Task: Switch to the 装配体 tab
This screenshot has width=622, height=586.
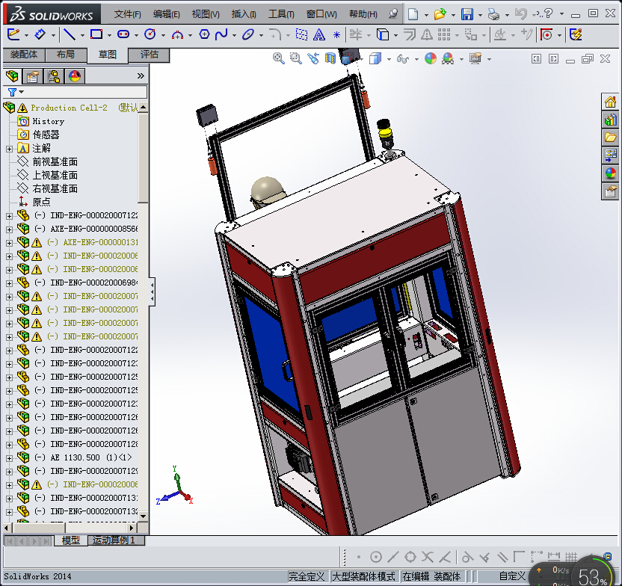Action: pyautogui.click(x=24, y=55)
